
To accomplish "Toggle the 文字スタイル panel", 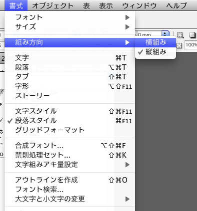I will [x=69, y=111].
